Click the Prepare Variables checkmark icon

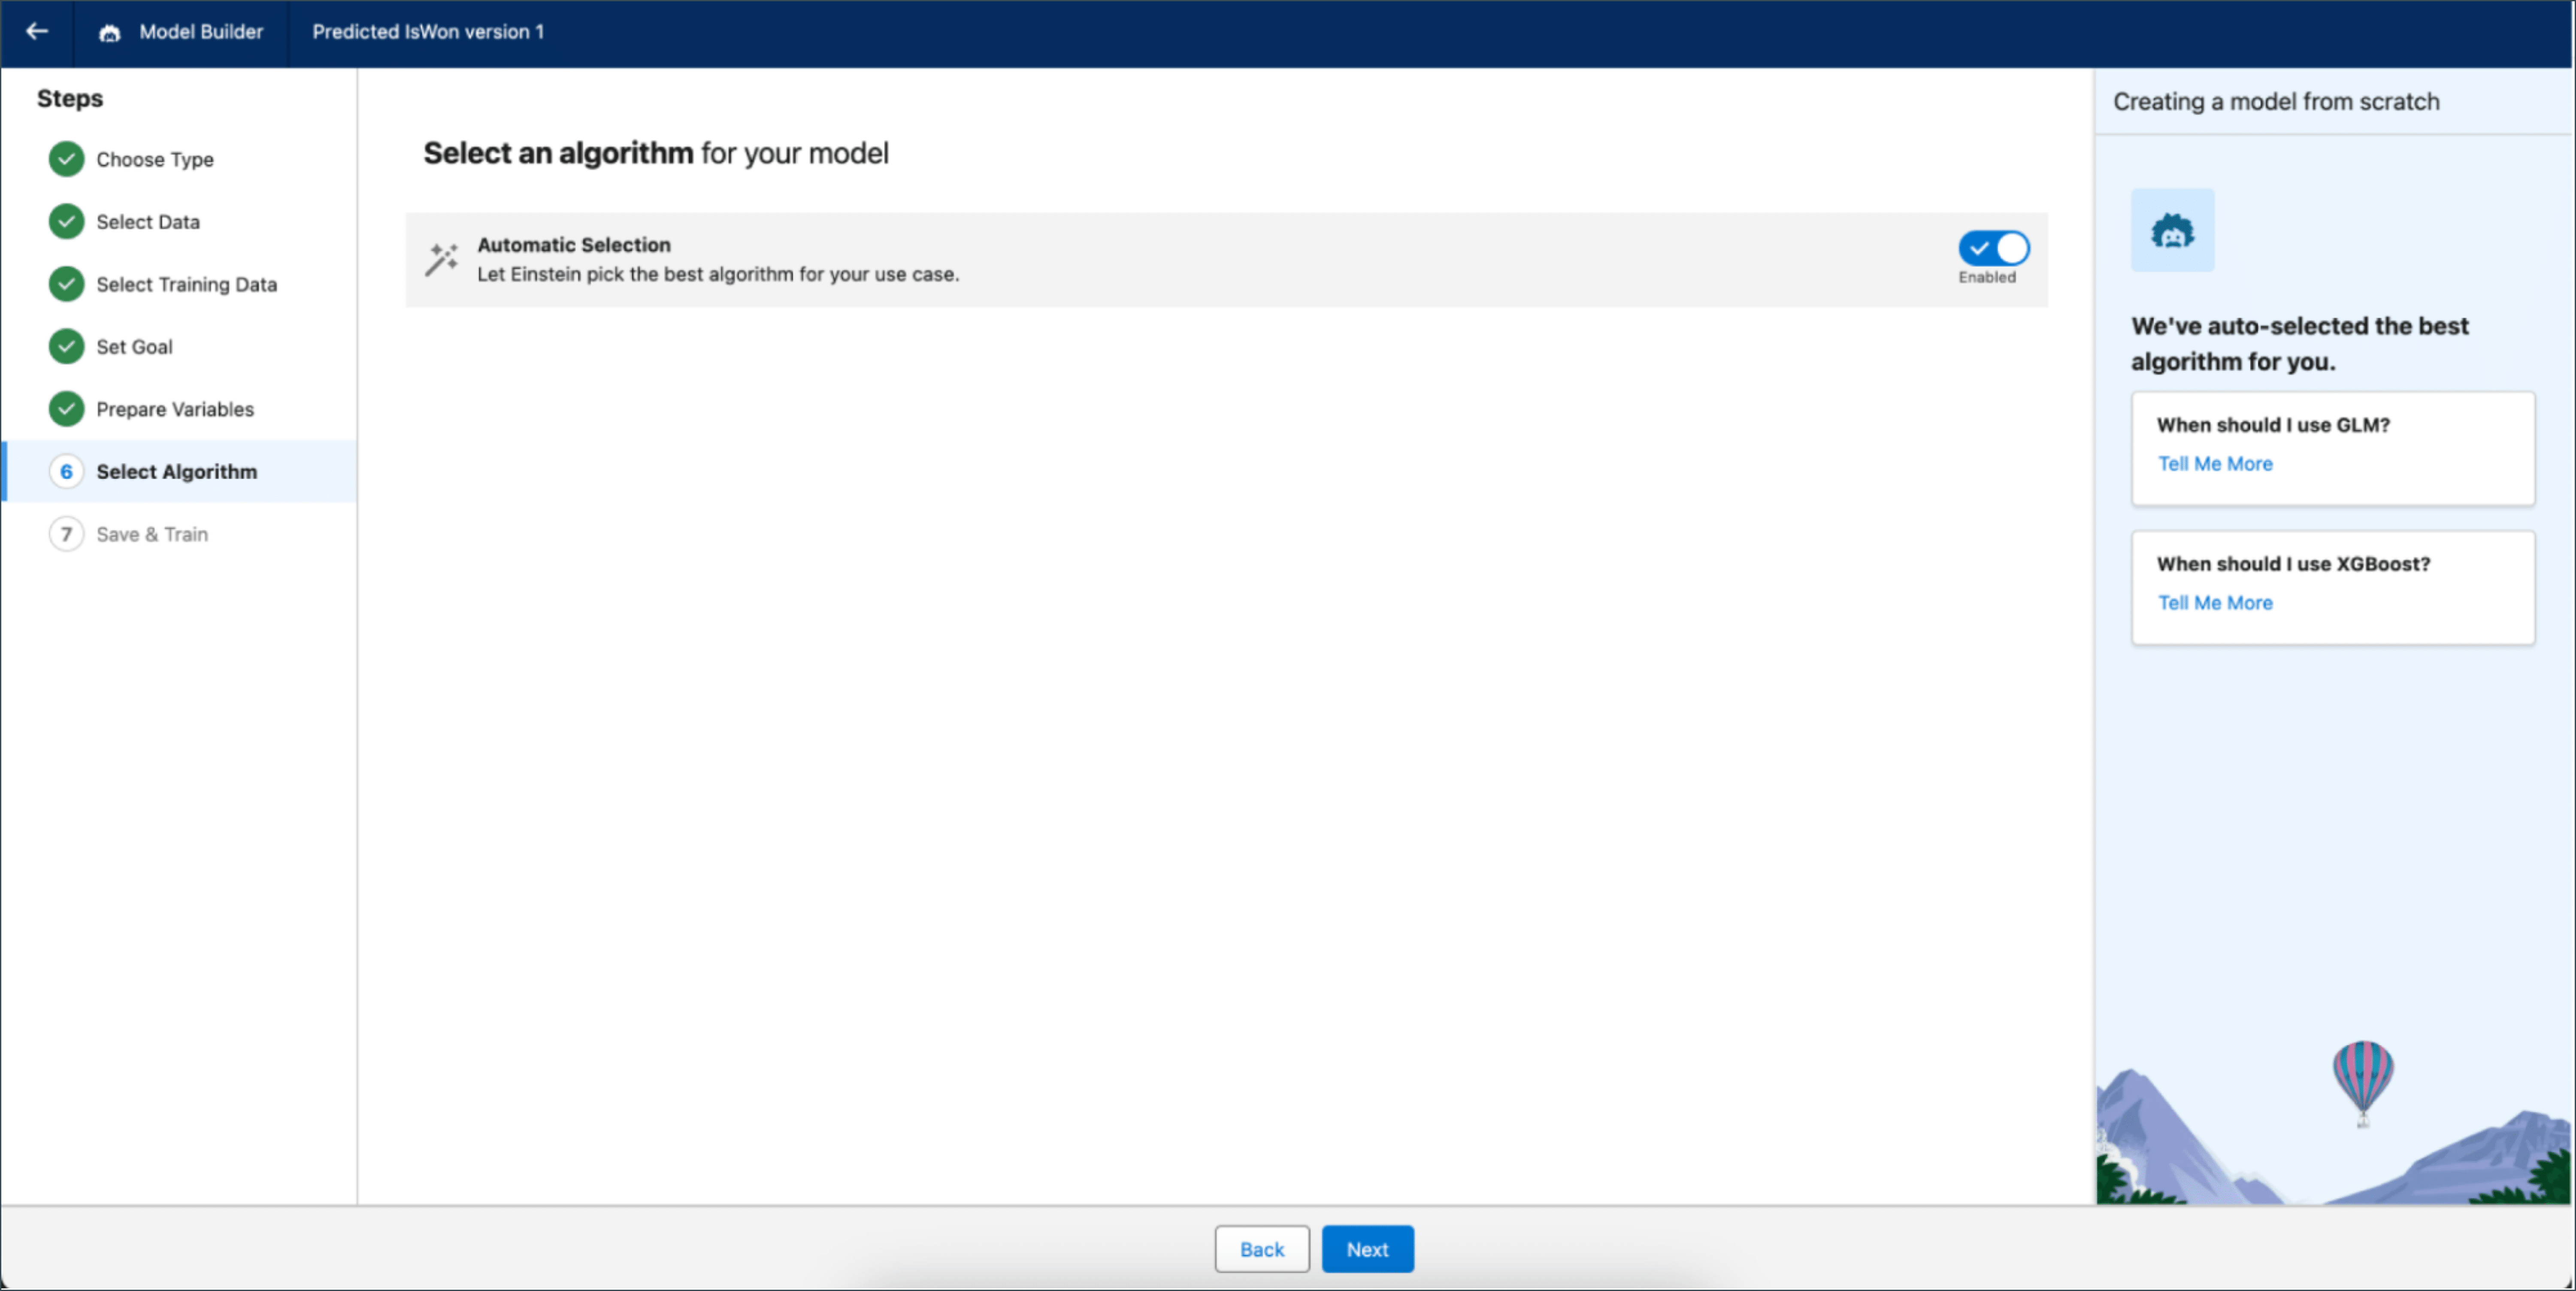click(67, 409)
